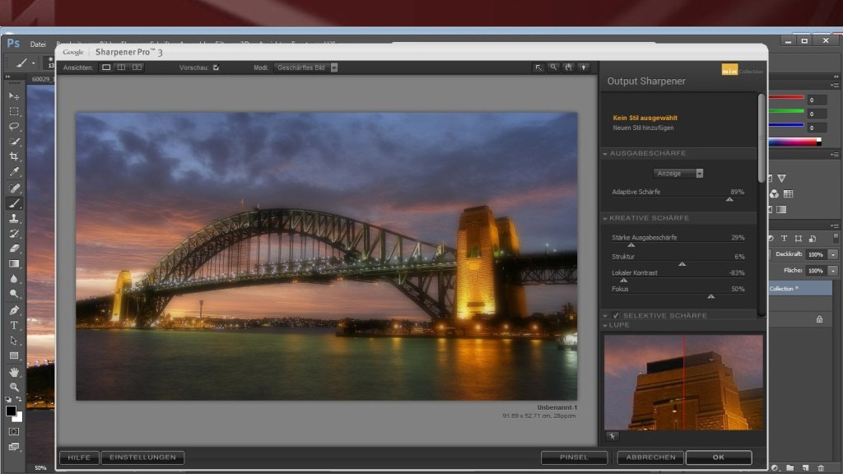843x474 pixels.
Task: Click the Sharpener Pro zoom magnifier tool
Action: [553, 67]
